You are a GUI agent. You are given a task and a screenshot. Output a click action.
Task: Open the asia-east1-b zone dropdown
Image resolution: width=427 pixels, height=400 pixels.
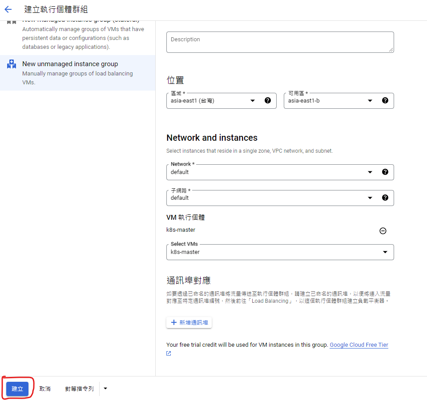[370, 101]
